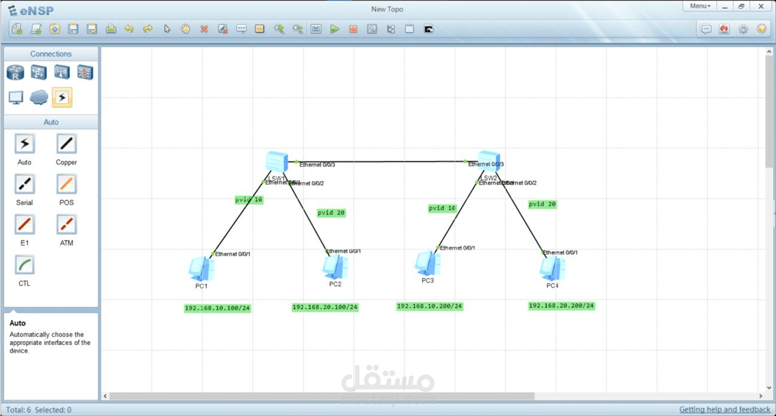The width and height of the screenshot is (776, 416).
Task: Redo the last action
Action: tap(148, 29)
